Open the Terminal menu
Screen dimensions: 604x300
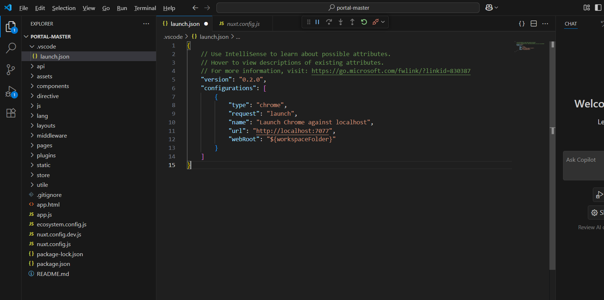145,8
